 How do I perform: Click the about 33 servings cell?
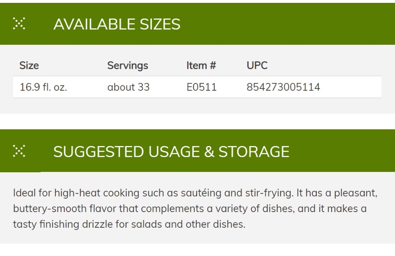coord(128,87)
